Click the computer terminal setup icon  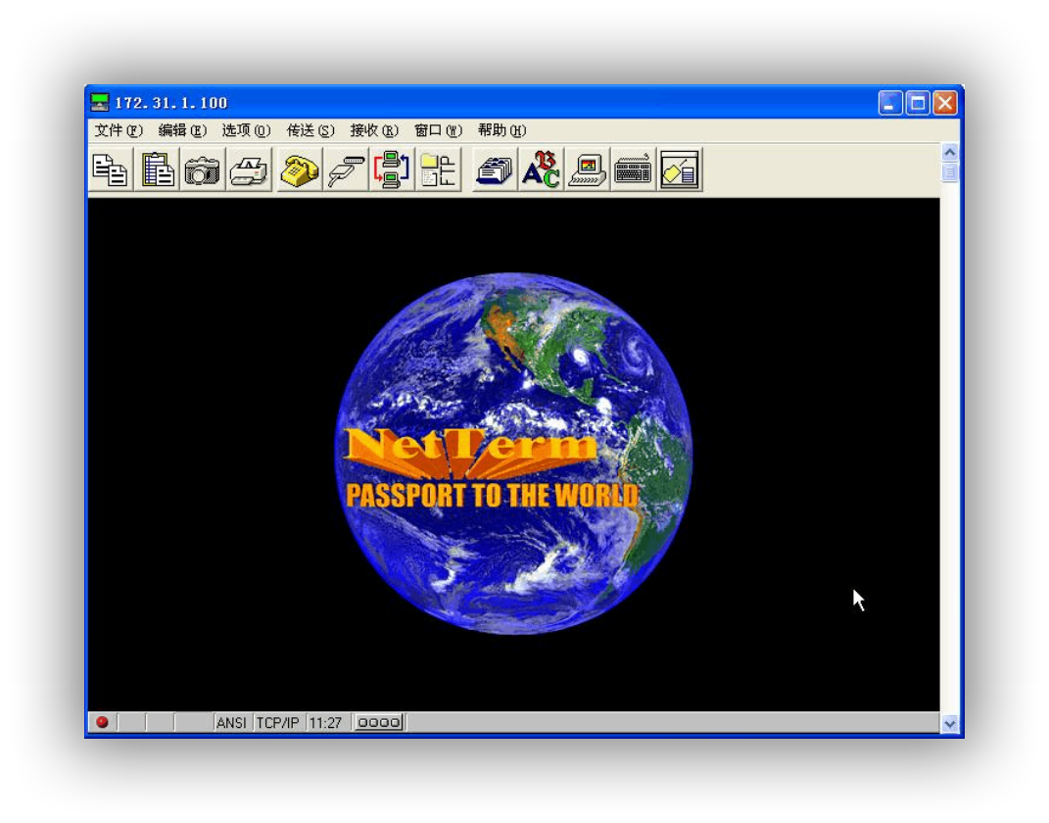(x=588, y=169)
